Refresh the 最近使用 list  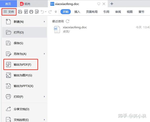pyautogui.click(x=68, y=21)
